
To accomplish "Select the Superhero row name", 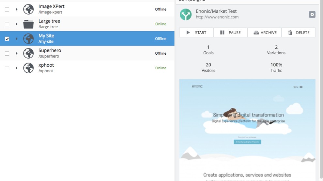I will tap(50, 50).
